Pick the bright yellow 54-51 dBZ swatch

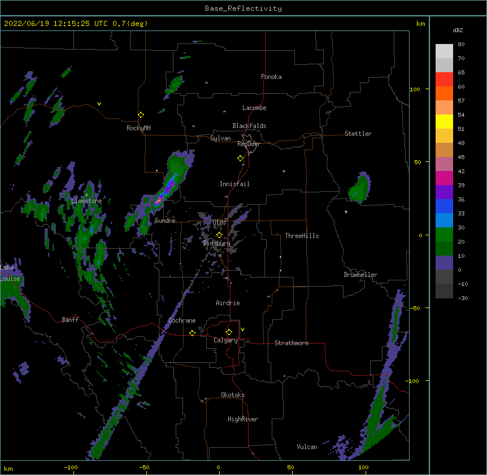click(x=444, y=121)
